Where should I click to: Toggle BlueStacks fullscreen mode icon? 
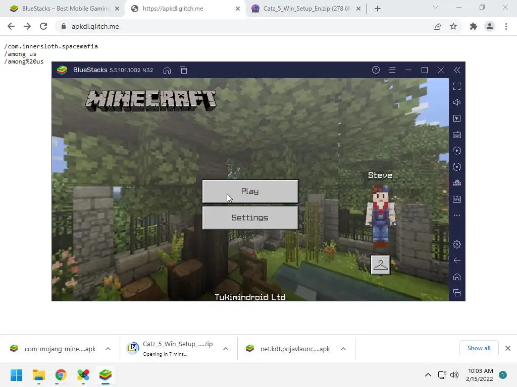[457, 86]
